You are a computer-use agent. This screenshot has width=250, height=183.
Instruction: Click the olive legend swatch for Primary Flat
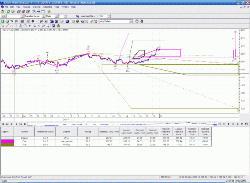tap(7, 144)
